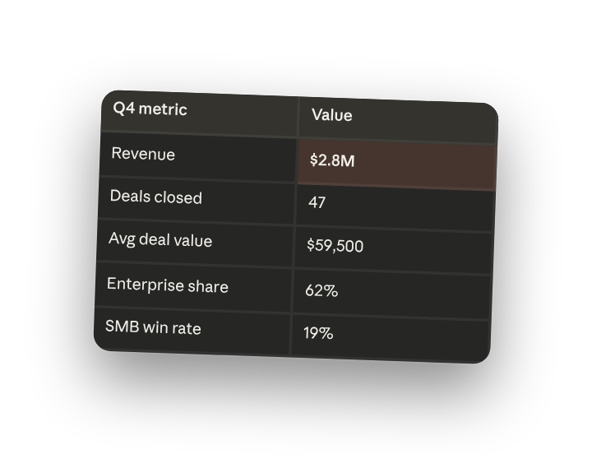Image resolution: width=592 pixels, height=454 pixels.
Task: Select the Enterprise share label cell
Action: coord(194,287)
